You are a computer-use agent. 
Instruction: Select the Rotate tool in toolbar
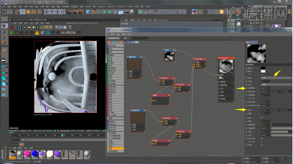coord(33,12)
